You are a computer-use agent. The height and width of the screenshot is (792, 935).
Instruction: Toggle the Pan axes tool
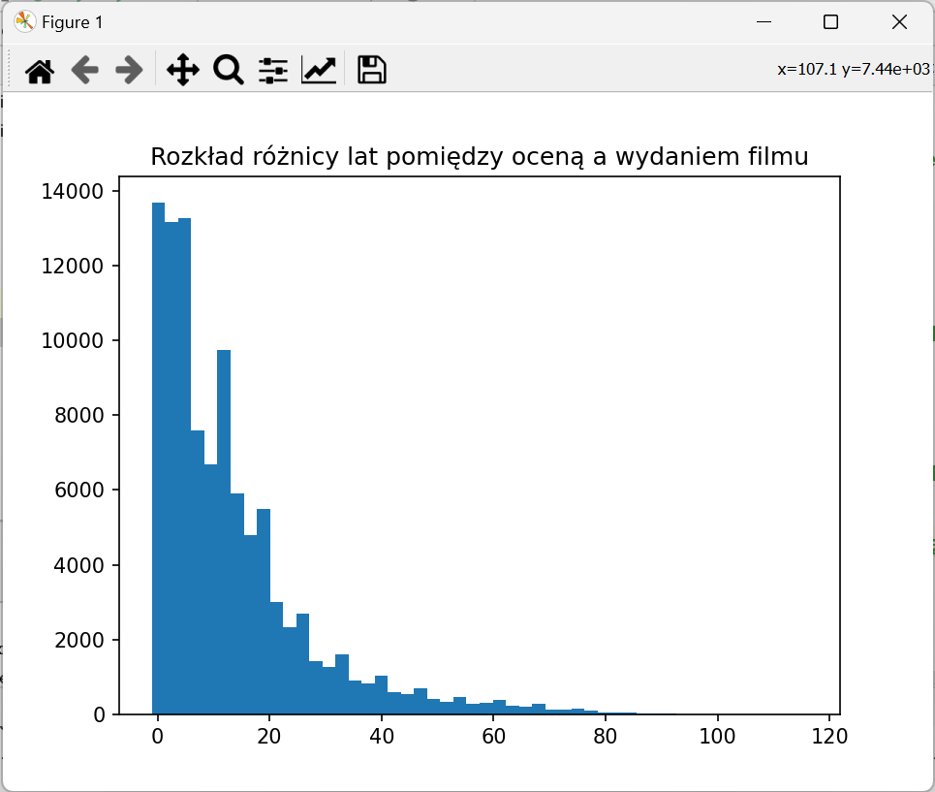pos(182,70)
